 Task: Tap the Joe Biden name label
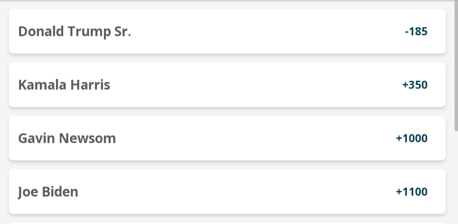[x=48, y=192]
